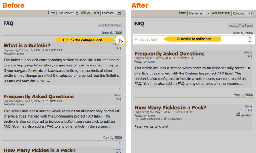This screenshot has height=153, width=256.
Task: Collapse Frequently Asked Questions article in After panel
Action: [251, 47]
